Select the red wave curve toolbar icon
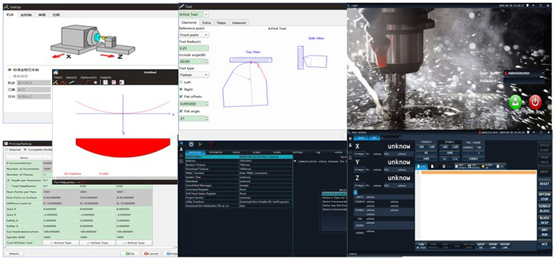This screenshot has height=260, width=556. (63, 82)
